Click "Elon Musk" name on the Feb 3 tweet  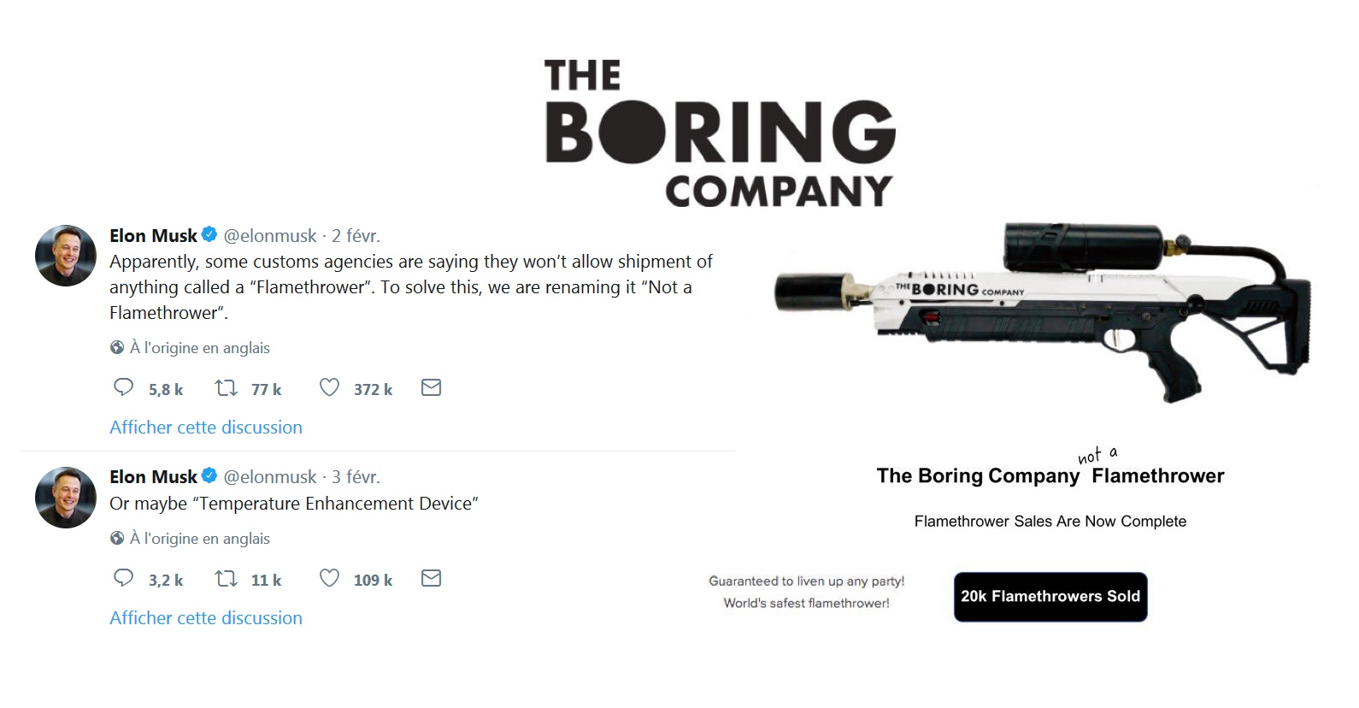153,477
